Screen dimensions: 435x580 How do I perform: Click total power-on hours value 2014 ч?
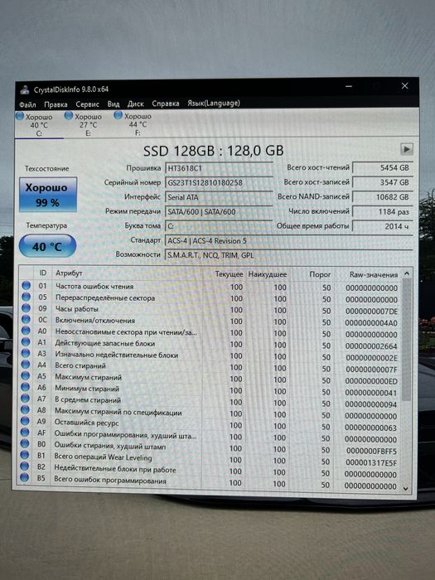pos(383,226)
